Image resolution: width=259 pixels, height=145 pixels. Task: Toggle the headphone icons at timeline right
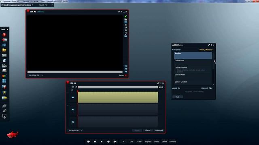(x=161, y=87)
